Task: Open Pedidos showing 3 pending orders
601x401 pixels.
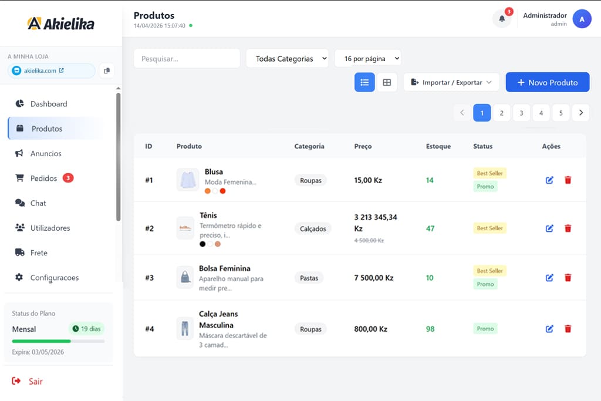Action: 44,178
